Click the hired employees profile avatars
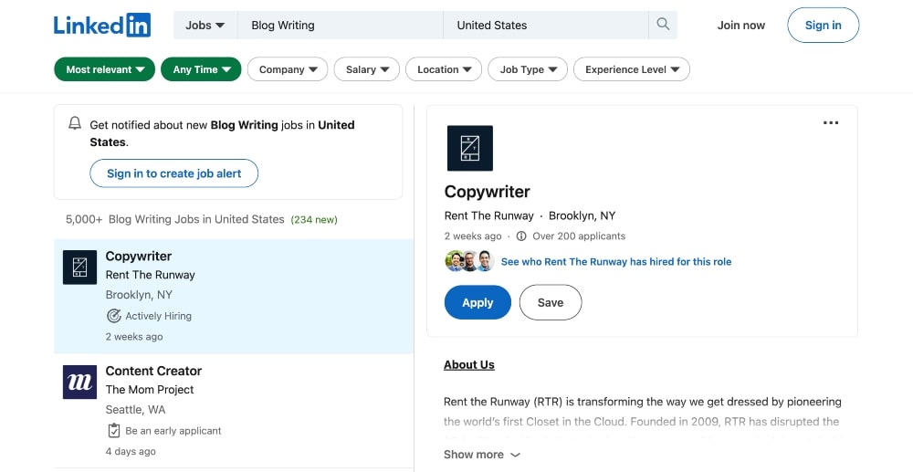 469,261
